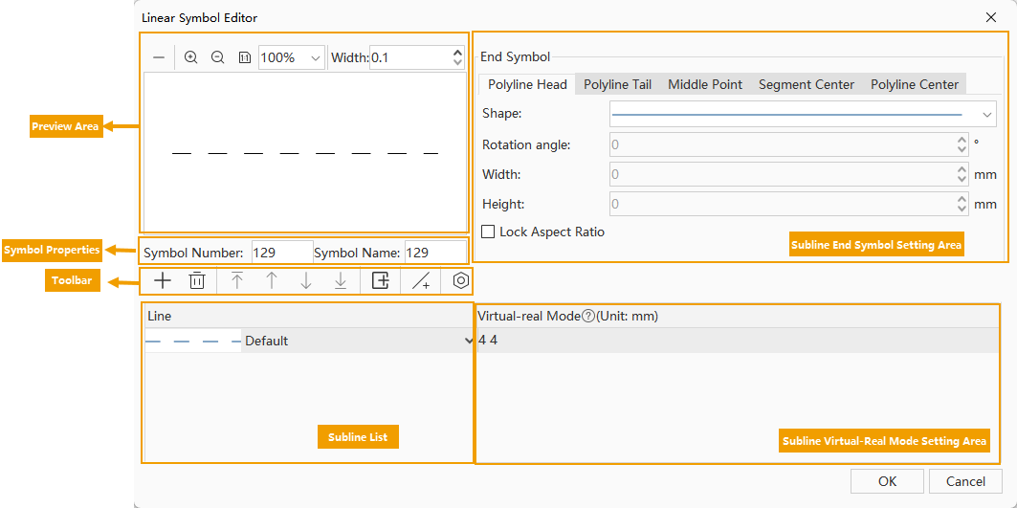The width and height of the screenshot is (1017, 508).
Task: Click the Symbol Name input field
Action: pyautogui.click(x=434, y=253)
